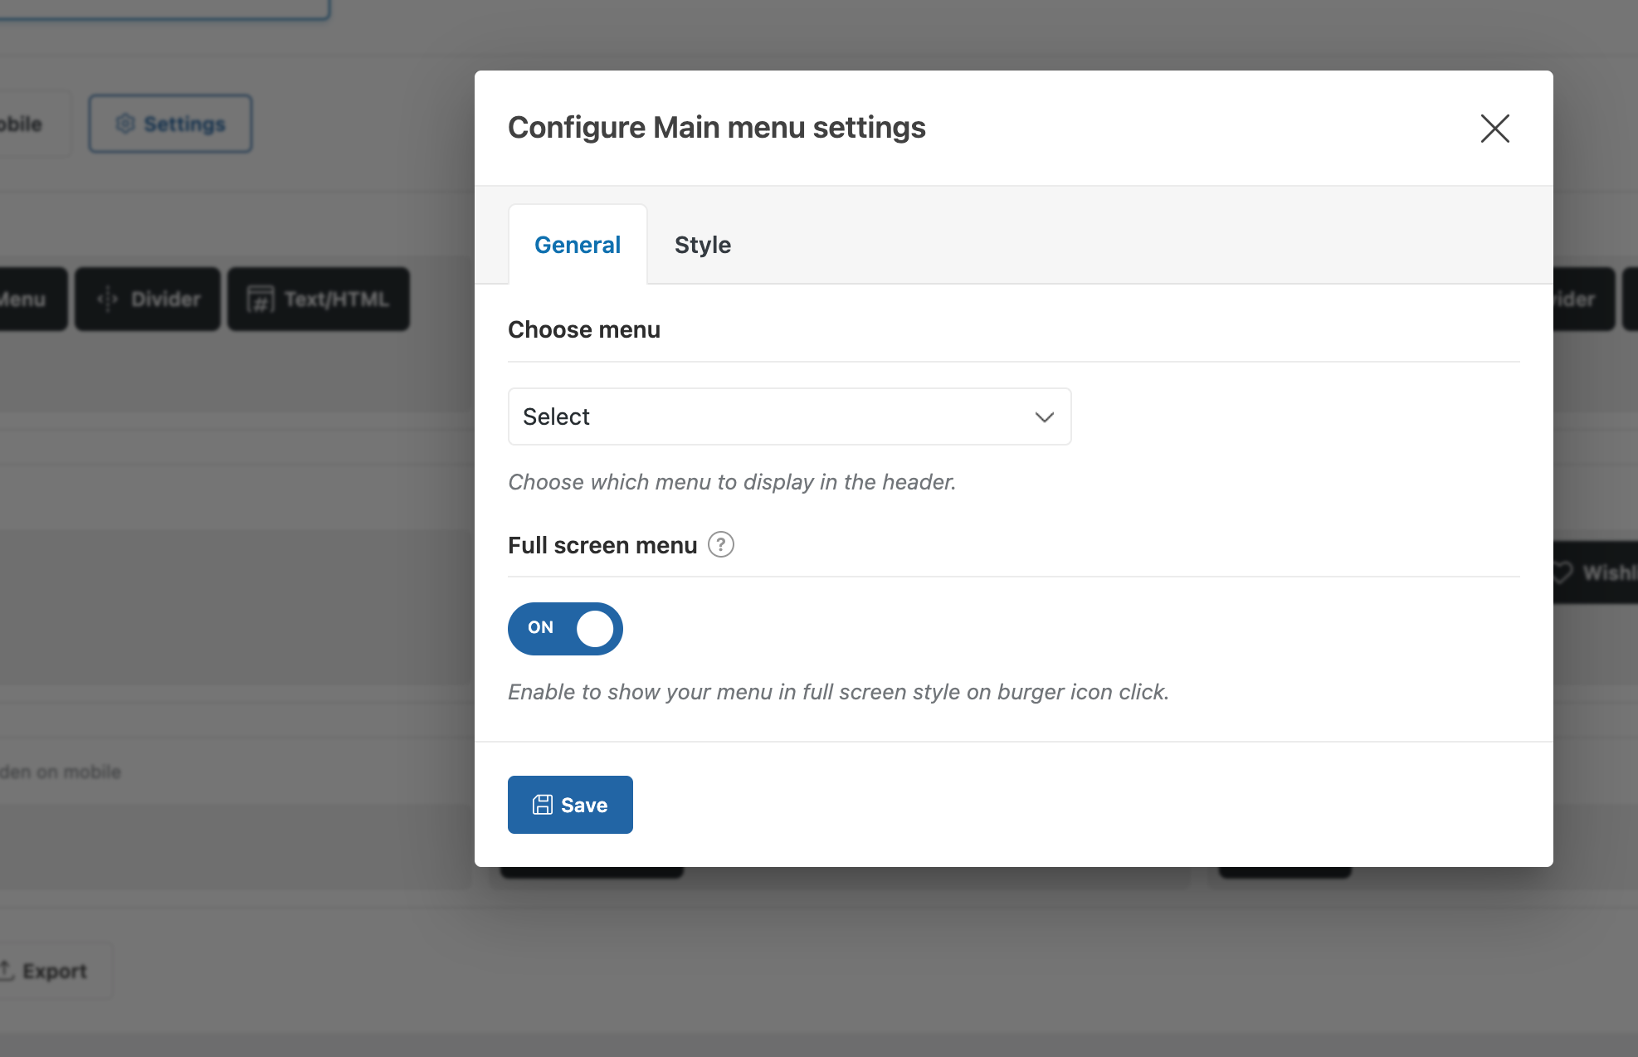This screenshot has height=1057, width=1638.
Task: Click the chevron arrow in Select box
Action: pos(1044,416)
